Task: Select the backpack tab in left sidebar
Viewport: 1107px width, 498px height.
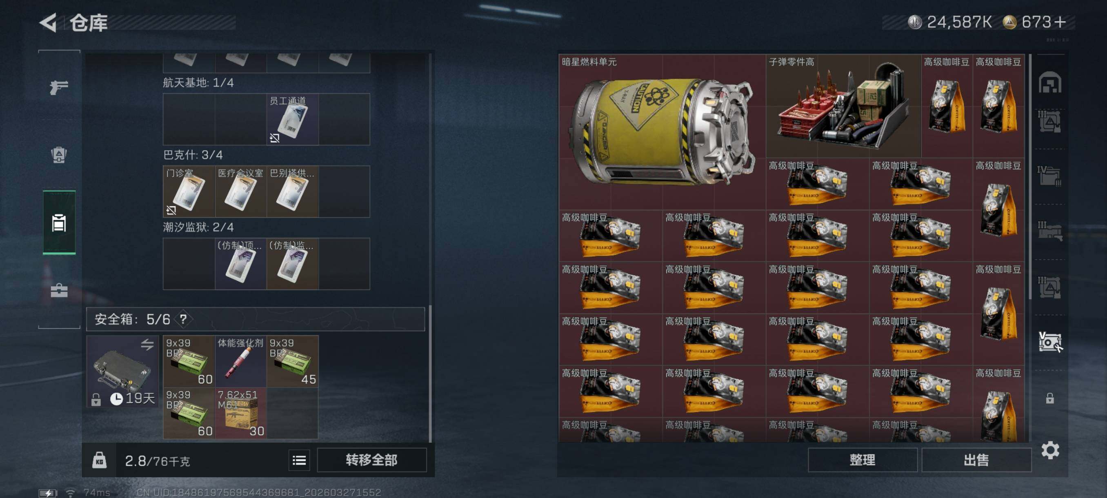Action: tap(59, 155)
